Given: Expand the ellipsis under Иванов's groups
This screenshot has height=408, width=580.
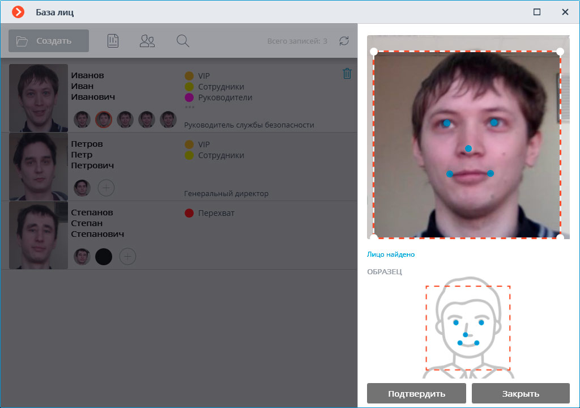Looking at the screenshot, I should pos(189,107).
